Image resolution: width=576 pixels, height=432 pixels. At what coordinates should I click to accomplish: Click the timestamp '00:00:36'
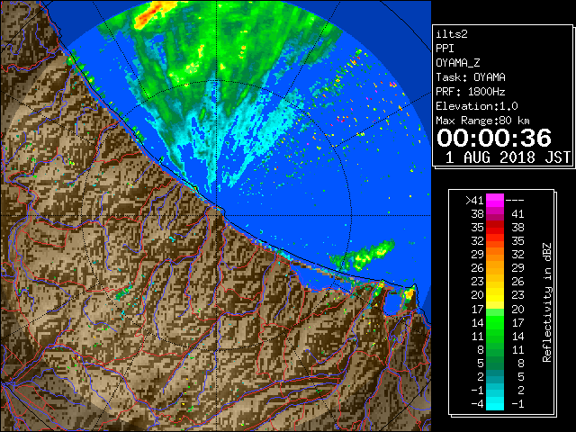(494, 138)
